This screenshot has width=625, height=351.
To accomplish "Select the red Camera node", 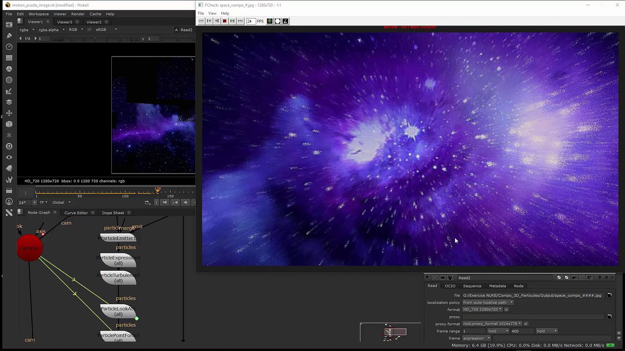I will coord(29,248).
